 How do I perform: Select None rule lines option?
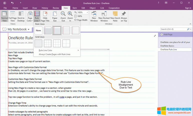(38, 31)
